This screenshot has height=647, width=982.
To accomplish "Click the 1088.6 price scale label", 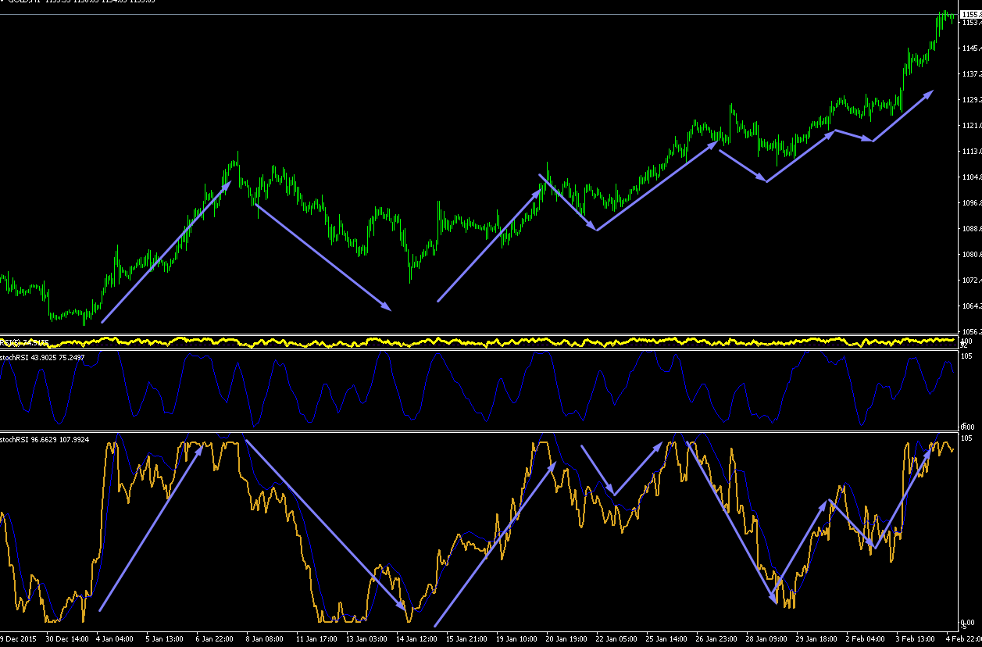I will click(x=972, y=229).
